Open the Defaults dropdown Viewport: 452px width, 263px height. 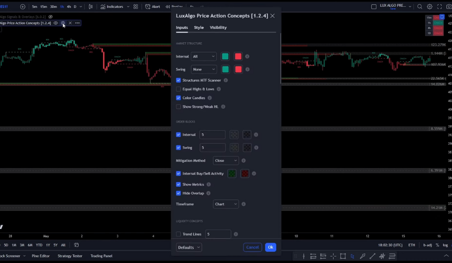click(x=189, y=248)
